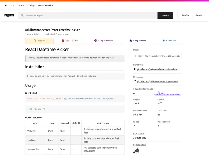This screenshot has width=209, height=155.
Task: Click the Sign In link
Action: tap(199, 15)
